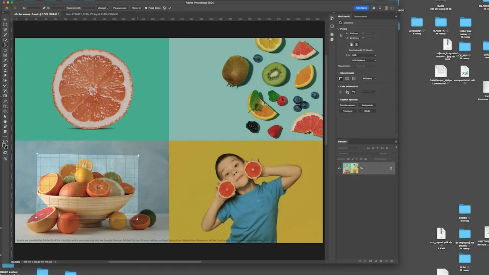Click the Wyczyść button
This screenshot has height=275, width=489.
coord(136,8)
